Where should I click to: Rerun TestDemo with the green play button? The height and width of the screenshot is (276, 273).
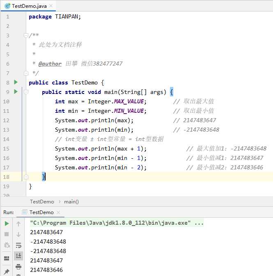(7, 224)
